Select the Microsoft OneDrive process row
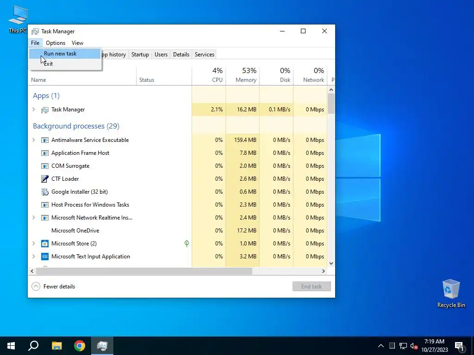 (178, 231)
